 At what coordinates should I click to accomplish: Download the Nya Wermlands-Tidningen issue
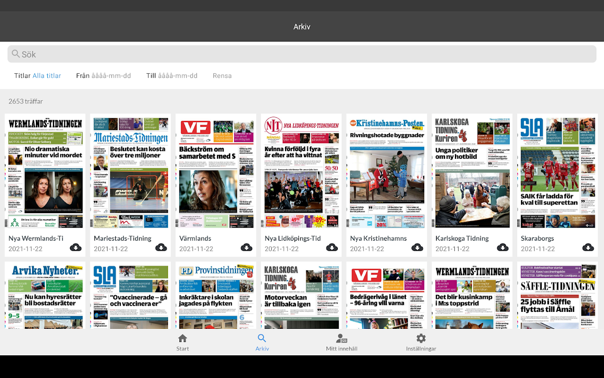(75, 247)
